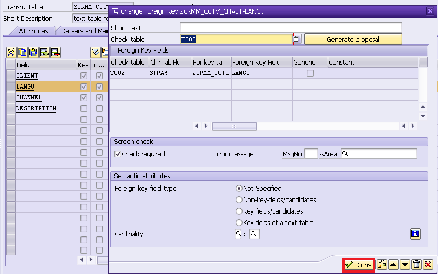Image resolution: width=438 pixels, height=274 pixels.
Task: Switch to Delivery and Maintenance tab
Action: [x=84, y=31]
